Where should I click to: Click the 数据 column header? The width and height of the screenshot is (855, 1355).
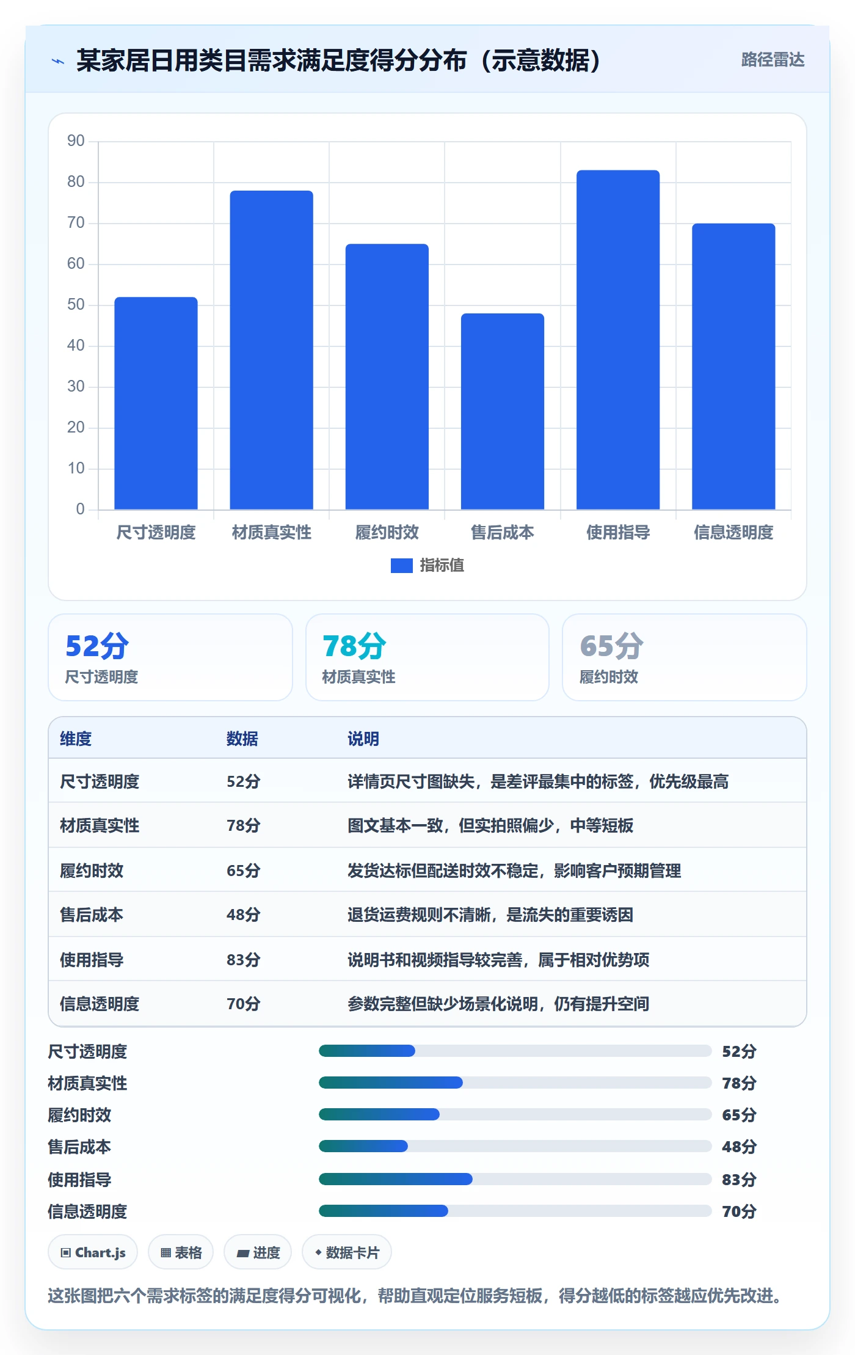242,739
